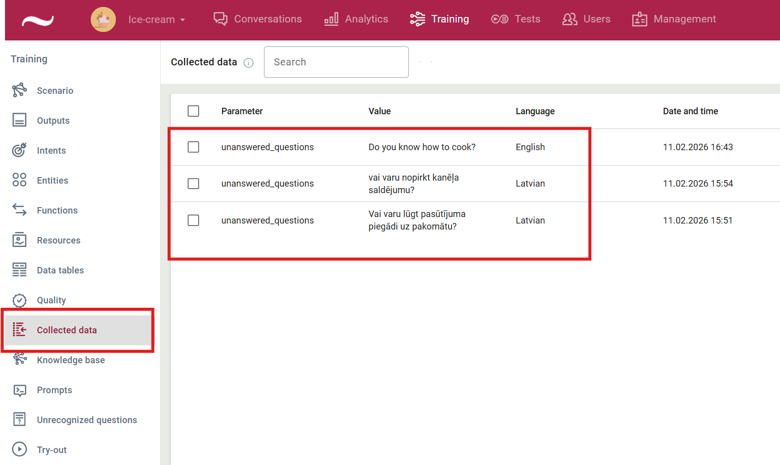Click into the Search input field
This screenshot has height=465, width=780.
click(x=336, y=62)
